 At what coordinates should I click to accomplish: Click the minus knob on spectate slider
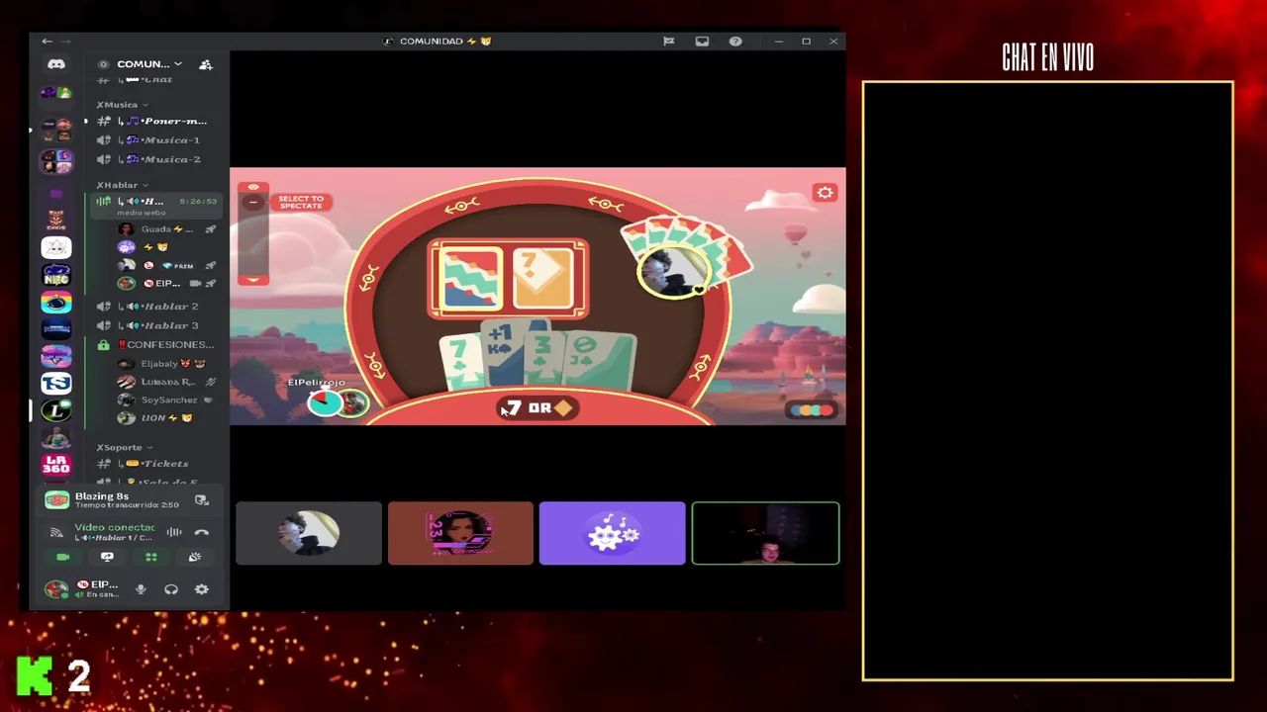pos(253,203)
